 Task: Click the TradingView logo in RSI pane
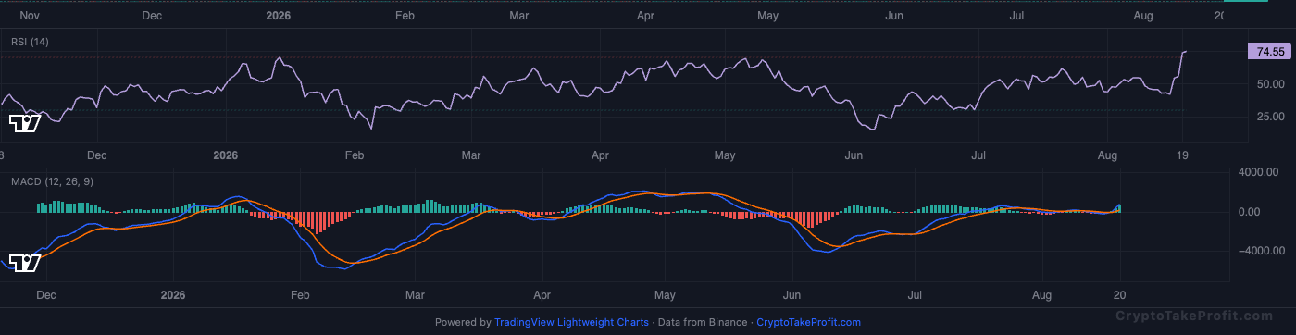click(x=24, y=124)
